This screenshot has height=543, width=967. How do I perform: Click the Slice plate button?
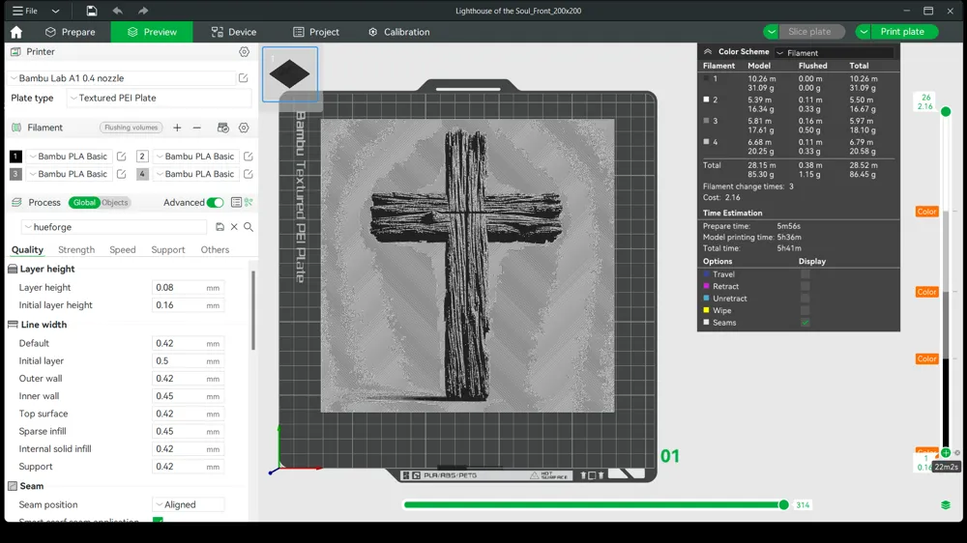[809, 32]
